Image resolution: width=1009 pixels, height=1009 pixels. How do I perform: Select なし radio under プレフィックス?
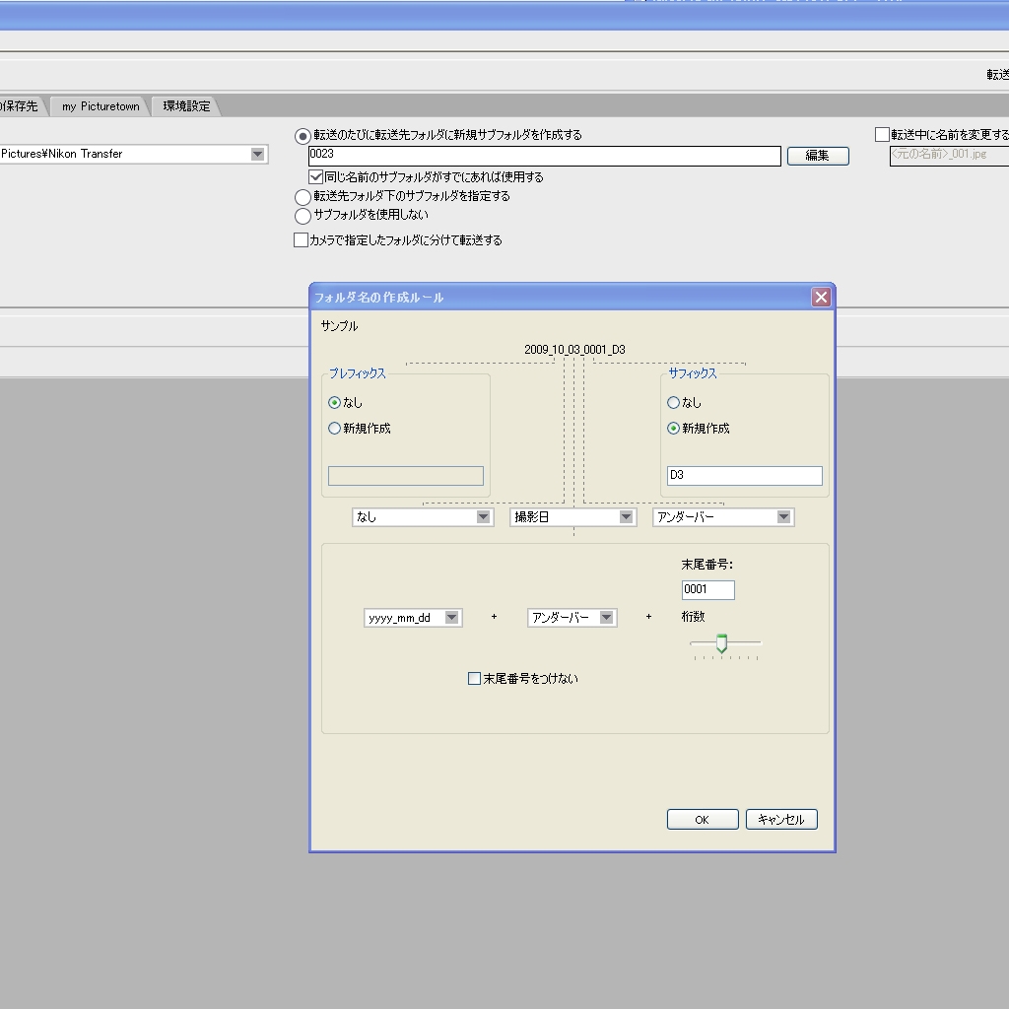(x=335, y=402)
